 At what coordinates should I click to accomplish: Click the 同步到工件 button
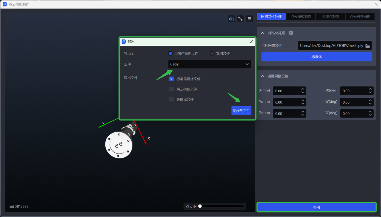(x=241, y=111)
